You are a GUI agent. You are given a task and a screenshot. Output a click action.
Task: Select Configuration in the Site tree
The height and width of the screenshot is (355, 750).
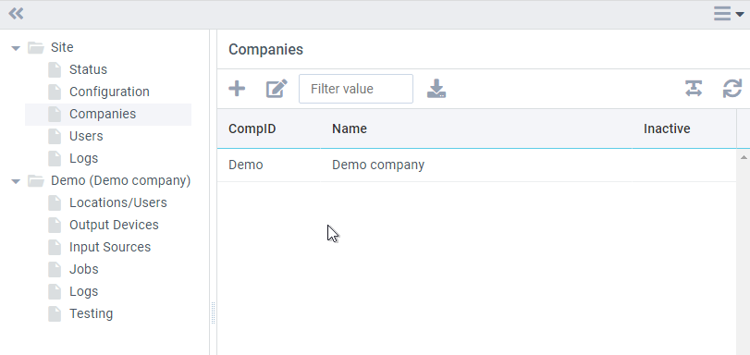(x=109, y=92)
